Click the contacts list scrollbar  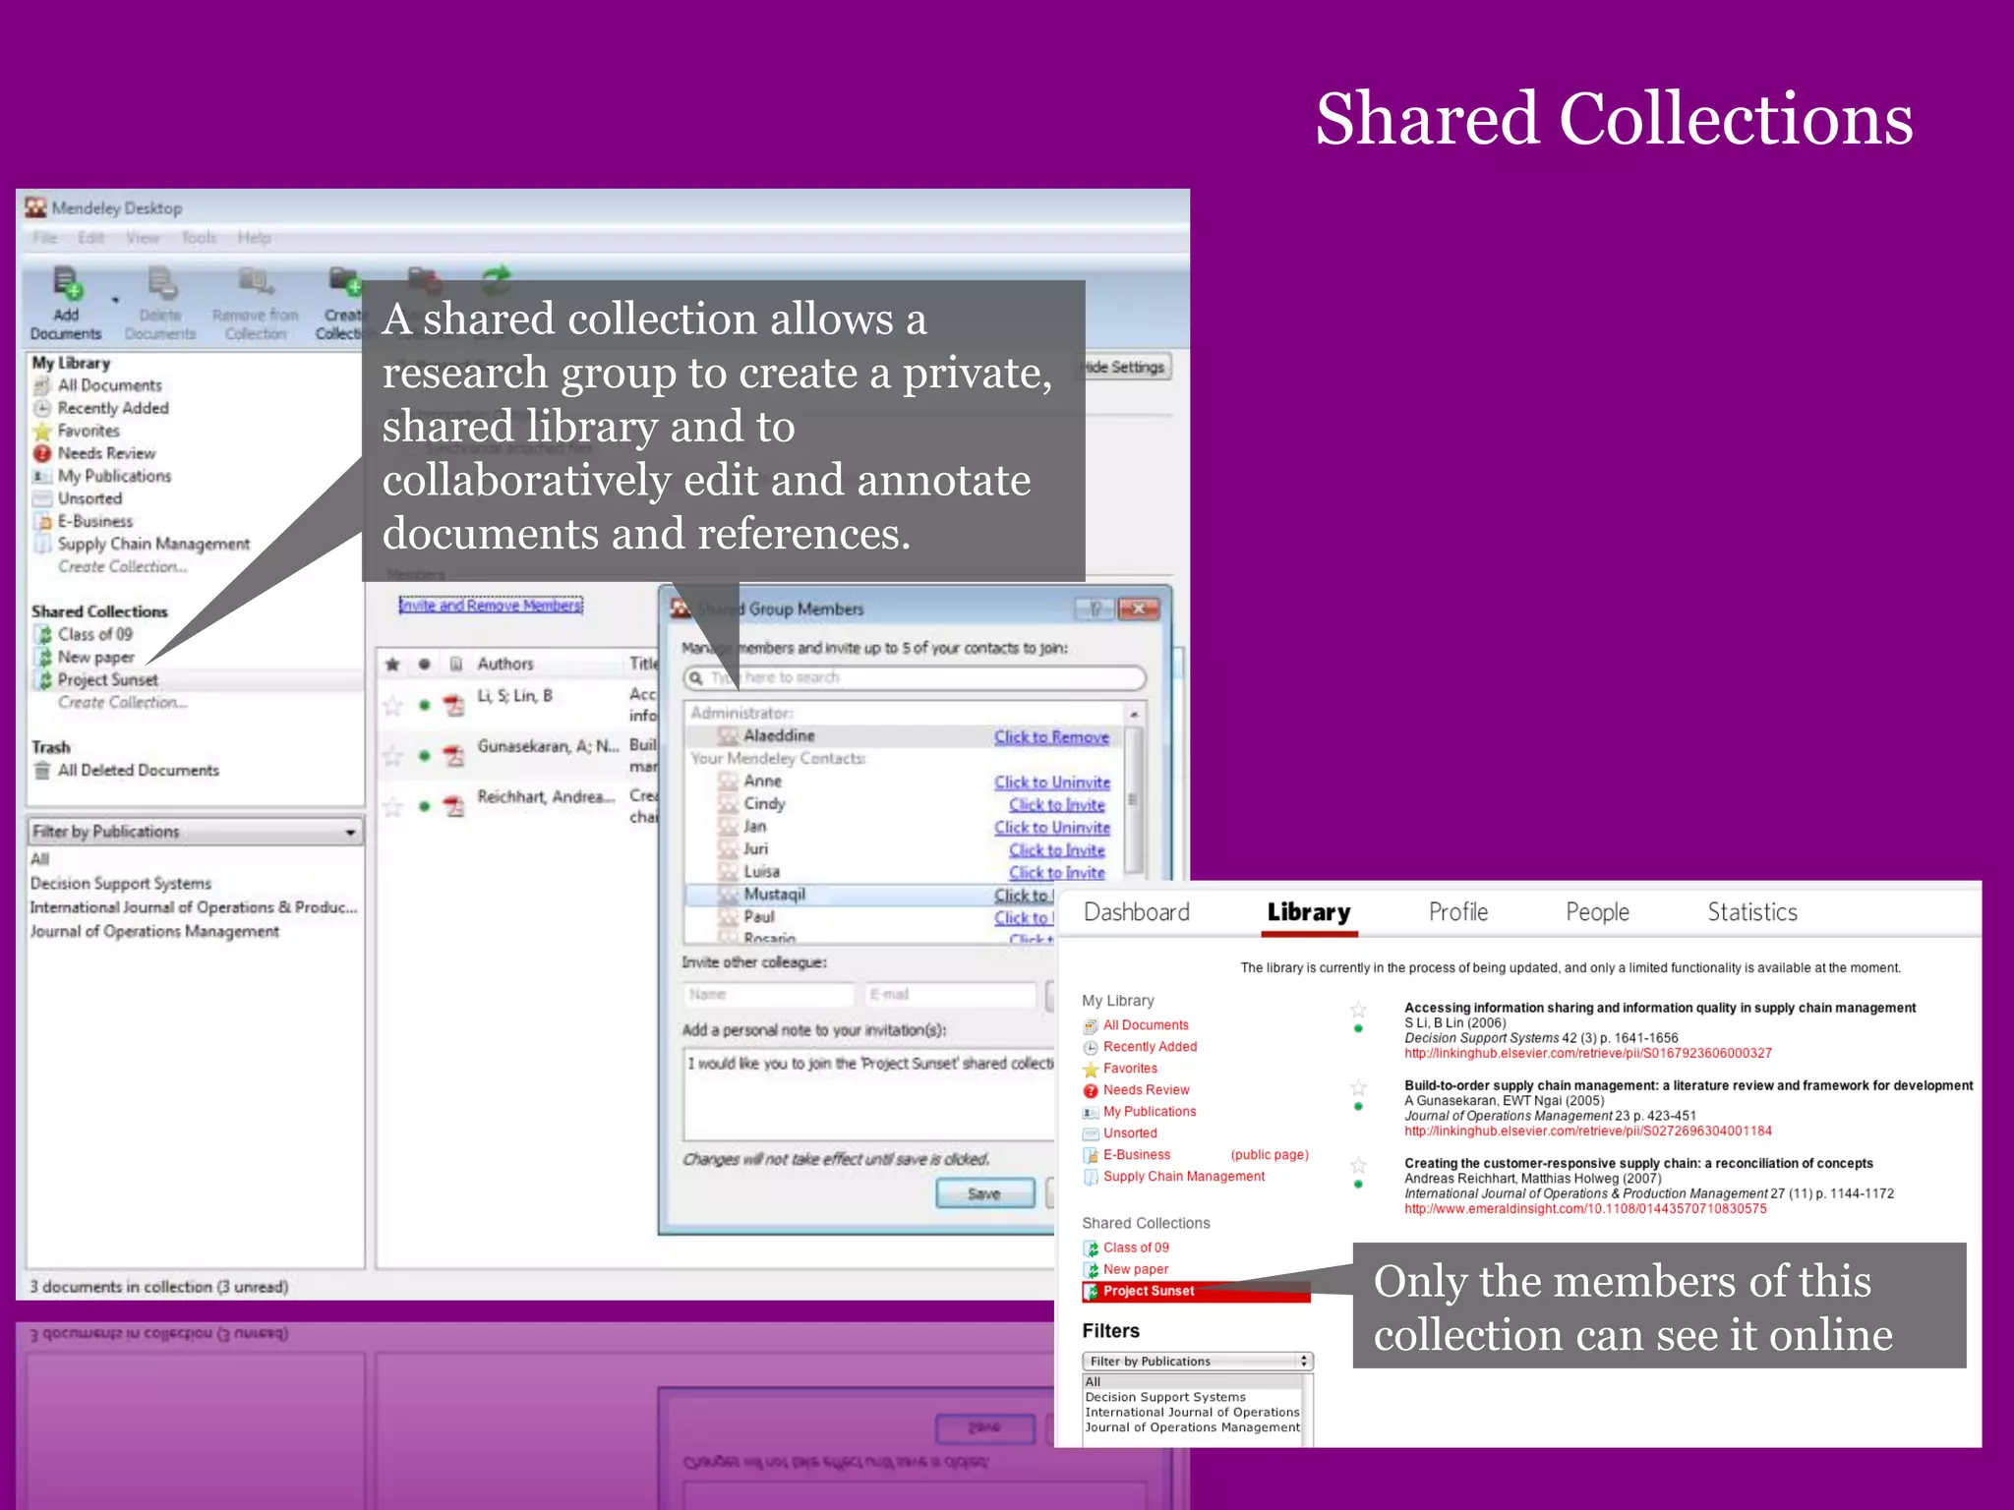[1133, 798]
